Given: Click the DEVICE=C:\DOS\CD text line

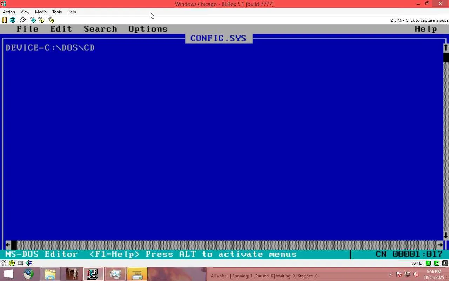Looking at the screenshot, I should (50, 47).
